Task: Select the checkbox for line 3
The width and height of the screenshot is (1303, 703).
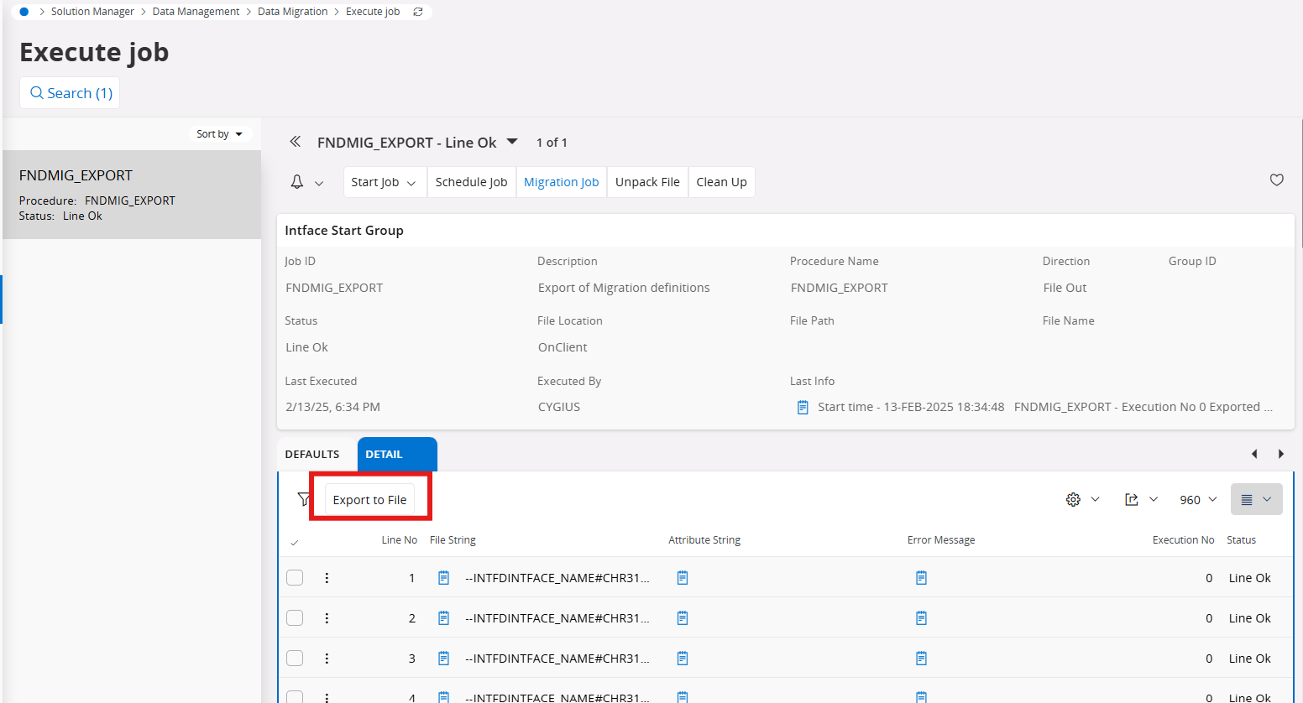Action: pos(295,658)
